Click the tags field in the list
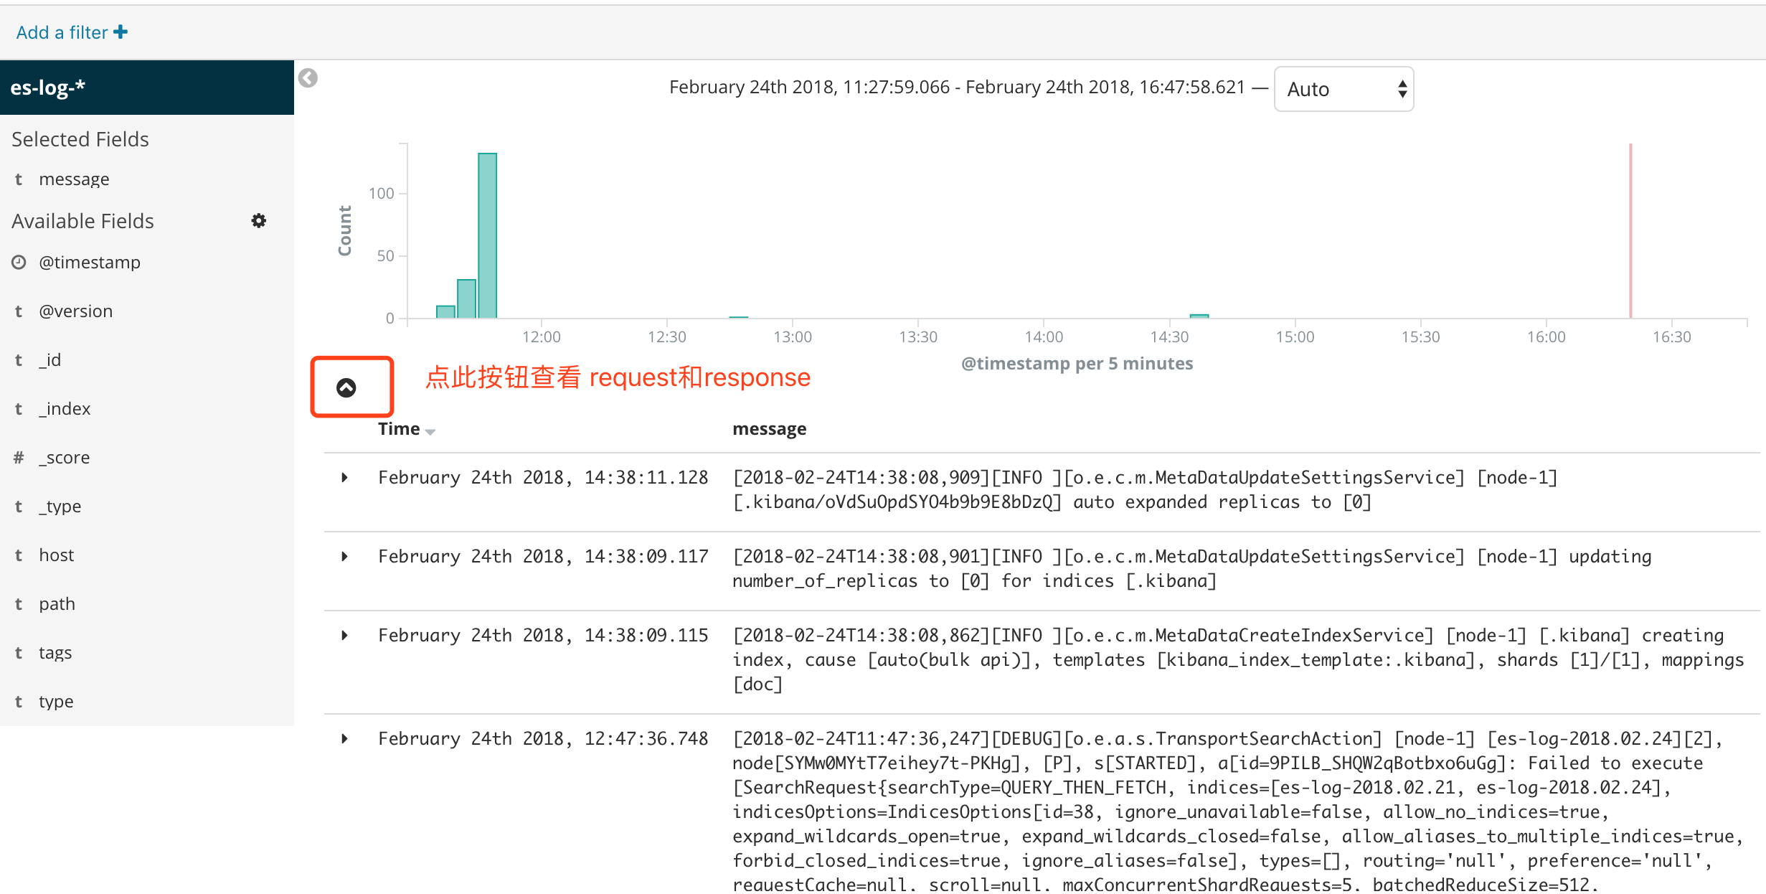 [55, 652]
